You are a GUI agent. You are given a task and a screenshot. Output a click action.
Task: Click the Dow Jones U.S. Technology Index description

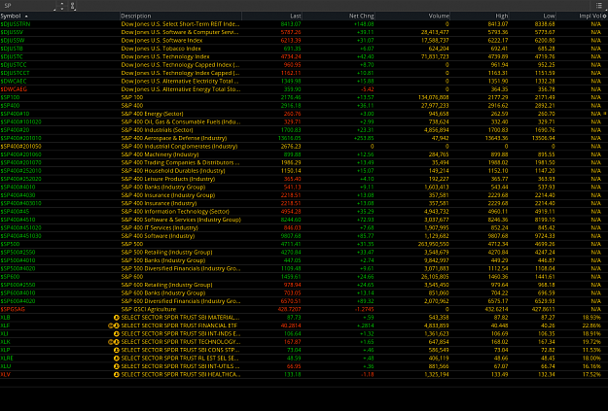coord(165,56)
